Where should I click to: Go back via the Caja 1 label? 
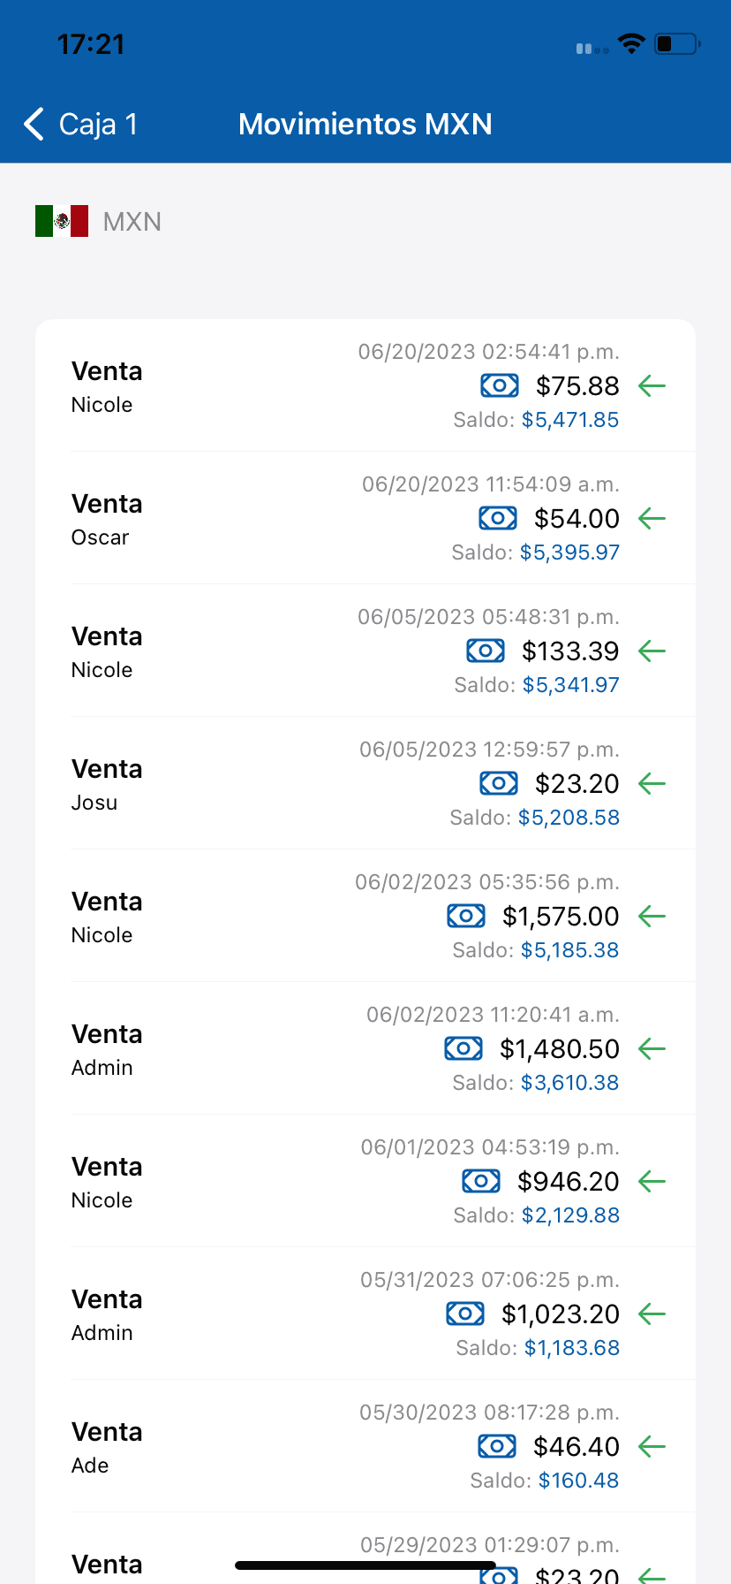pyautogui.click(x=98, y=125)
